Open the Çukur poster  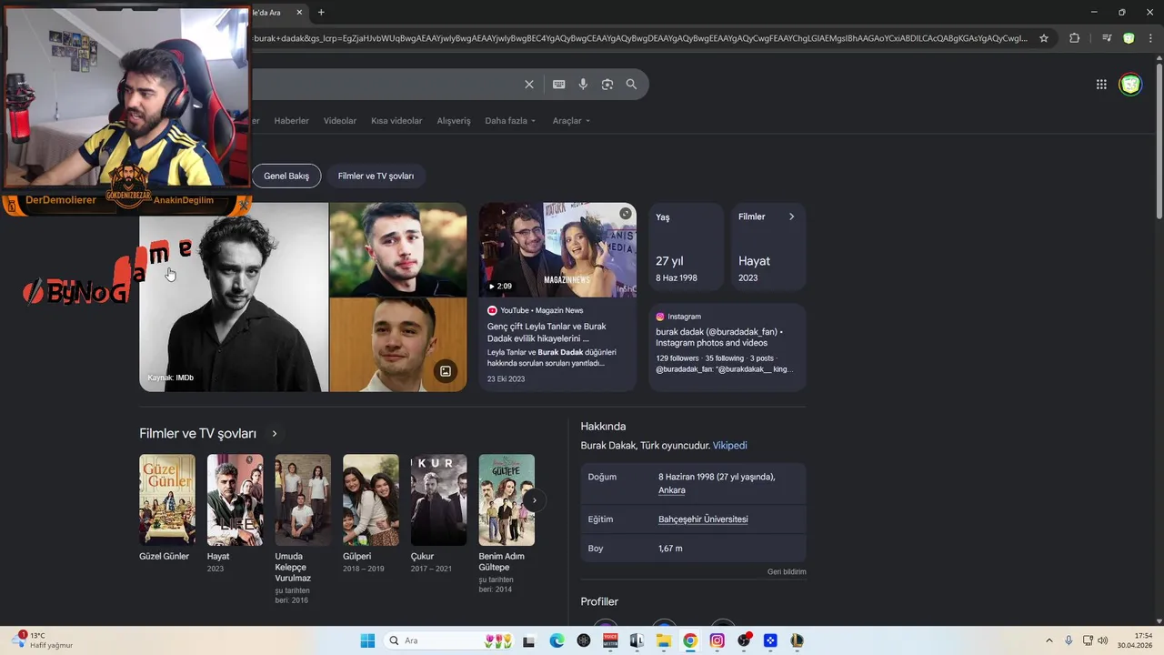[x=438, y=499]
